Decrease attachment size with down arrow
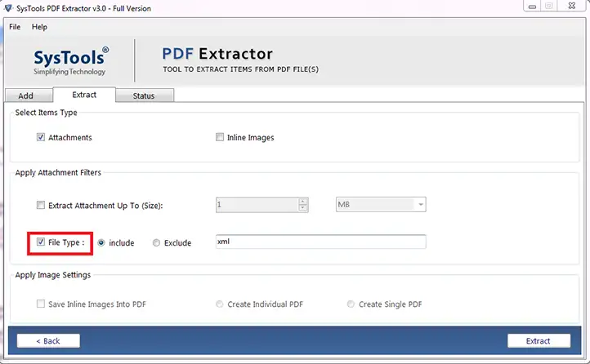Viewport: 590px width, 364px height. coord(303,208)
